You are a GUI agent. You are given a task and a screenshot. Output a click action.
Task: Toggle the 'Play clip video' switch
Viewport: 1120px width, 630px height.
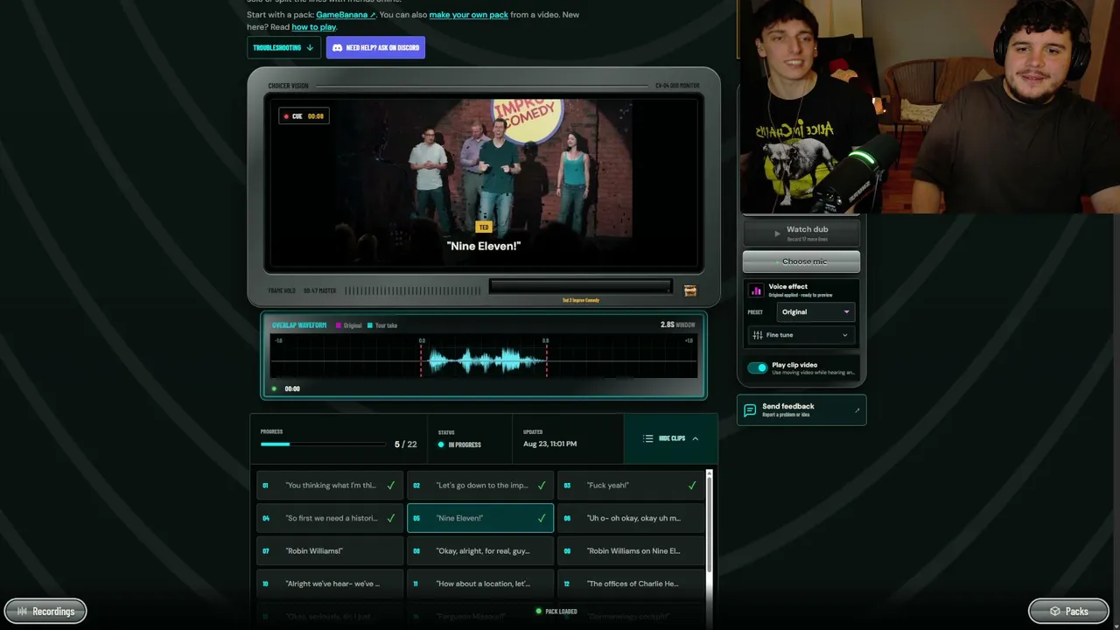click(x=758, y=367)
